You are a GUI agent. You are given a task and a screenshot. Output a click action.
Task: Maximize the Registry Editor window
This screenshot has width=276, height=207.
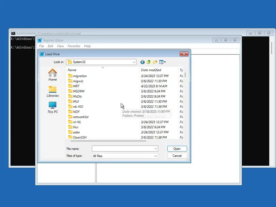pyautogui.click(x=226, y=40)
